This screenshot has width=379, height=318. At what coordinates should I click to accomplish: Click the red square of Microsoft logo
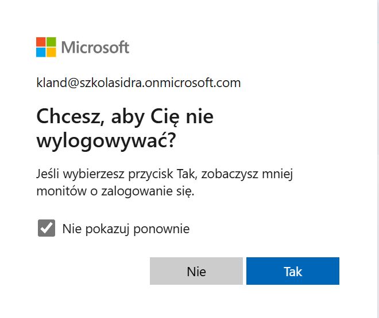click(41, 42)
